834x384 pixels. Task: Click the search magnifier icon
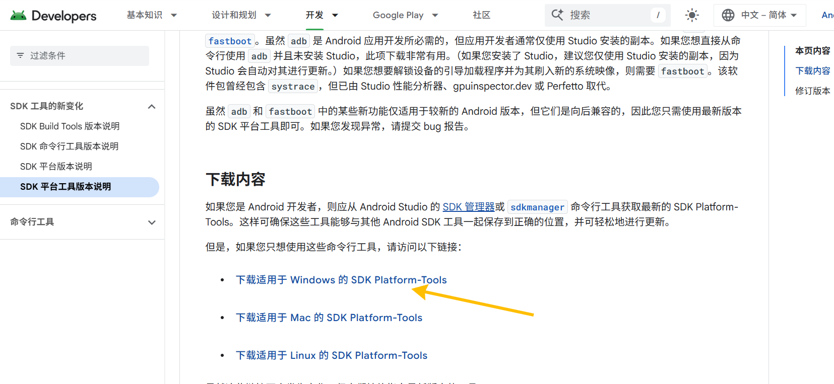point(557,15)
